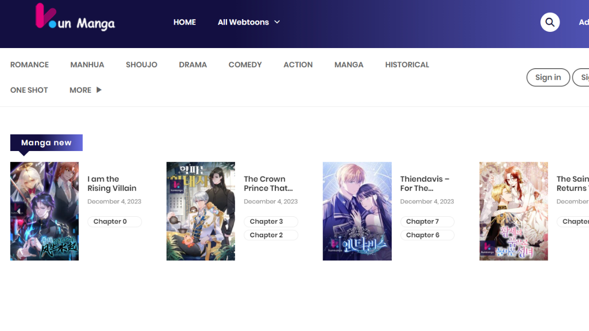Open search with the magnifier icon
Screen dimensions: 589x331
(x=550, y=22)
